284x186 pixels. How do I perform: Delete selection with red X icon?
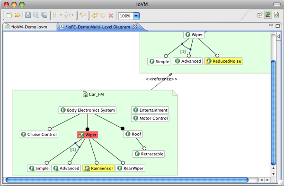[x=111, y=16]
